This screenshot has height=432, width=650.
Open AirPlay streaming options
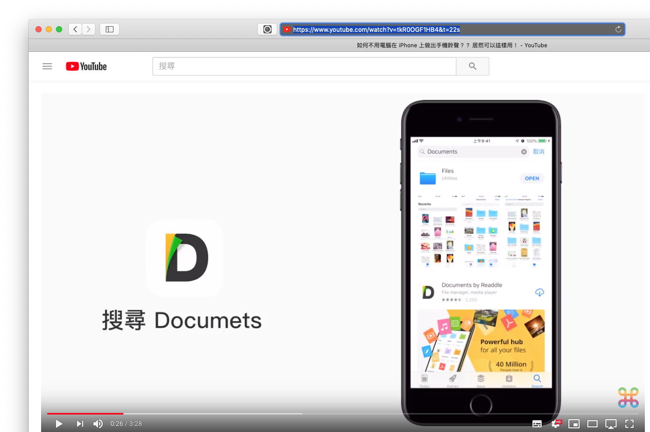coord(611,424)
